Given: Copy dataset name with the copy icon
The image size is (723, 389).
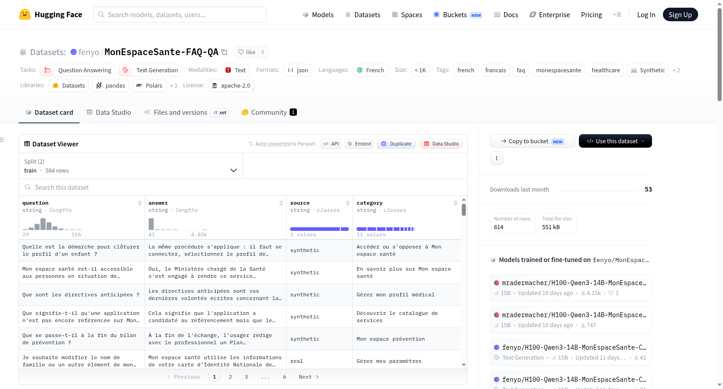Looking at the screenshot, I should point(224,52).
